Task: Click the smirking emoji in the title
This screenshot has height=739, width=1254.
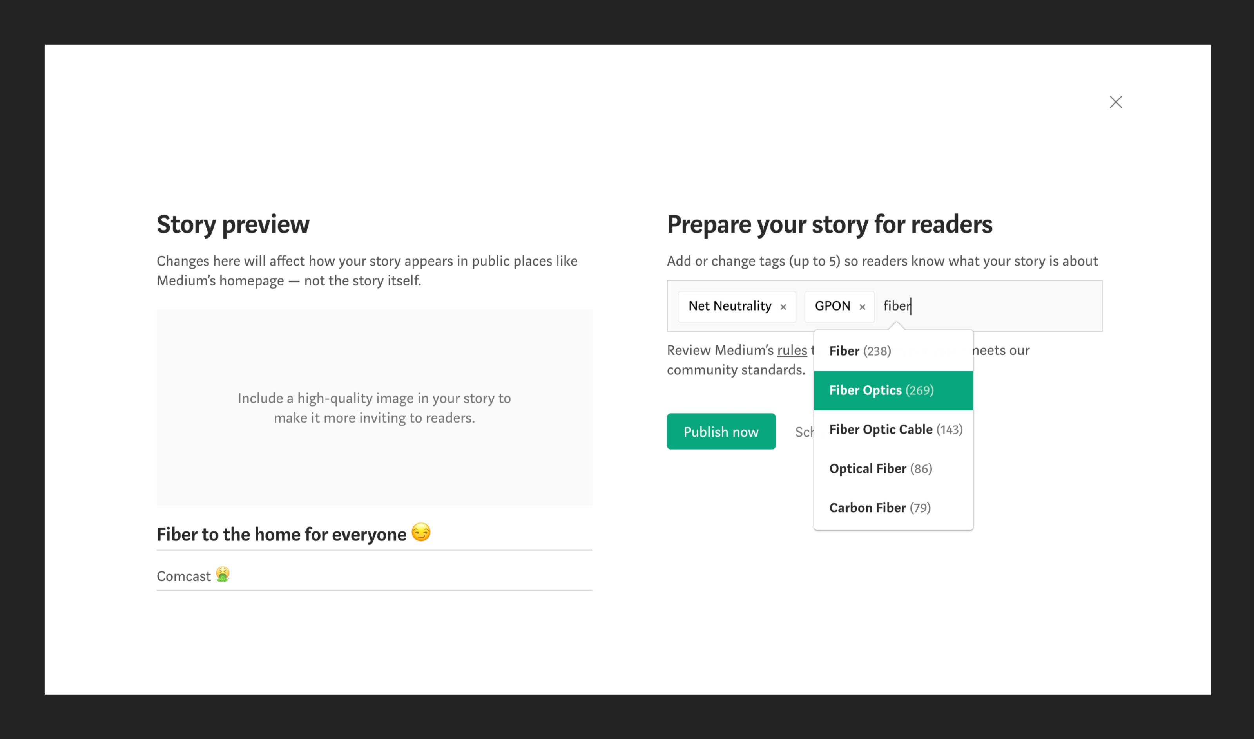Action: click(x=421, y=532)
